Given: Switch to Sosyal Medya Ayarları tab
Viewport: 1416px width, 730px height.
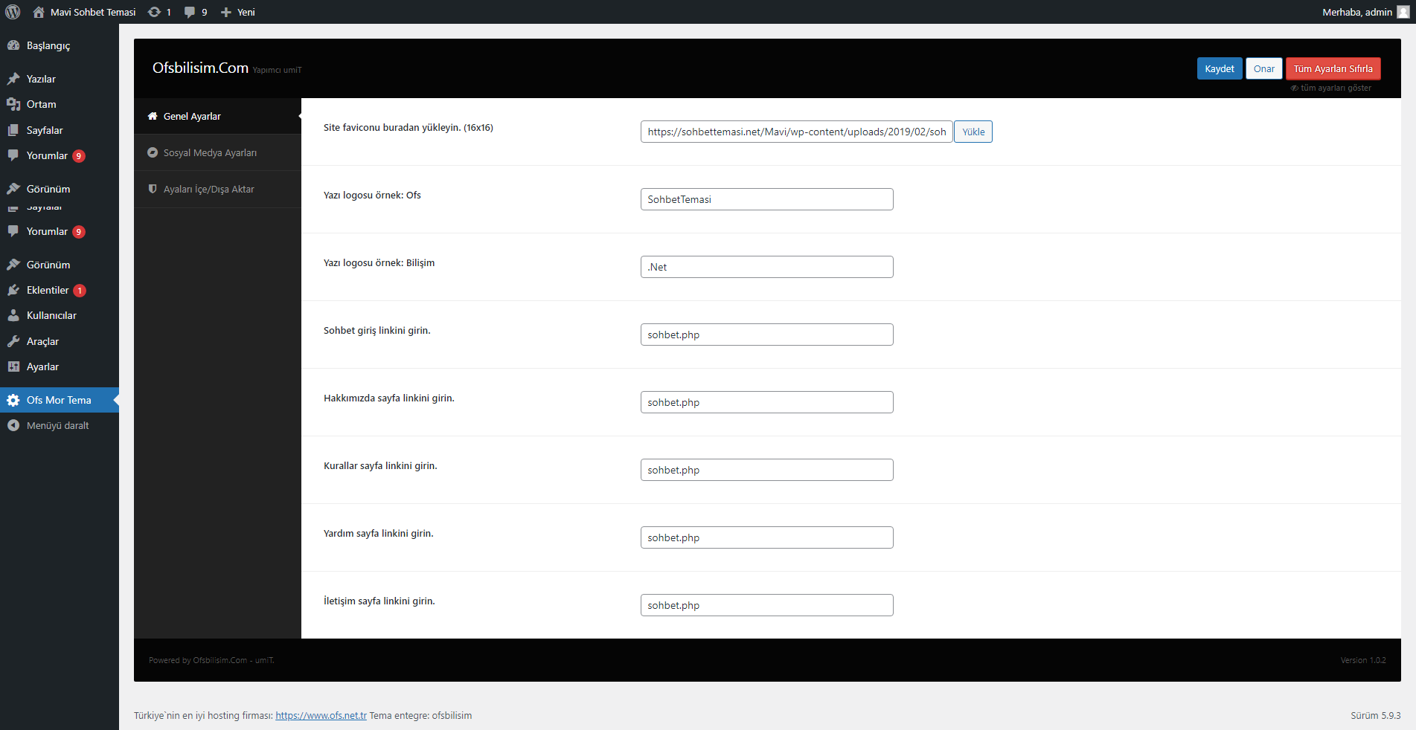Looking at the screenshot, I should pyautogui.click(x=217, y=152).
